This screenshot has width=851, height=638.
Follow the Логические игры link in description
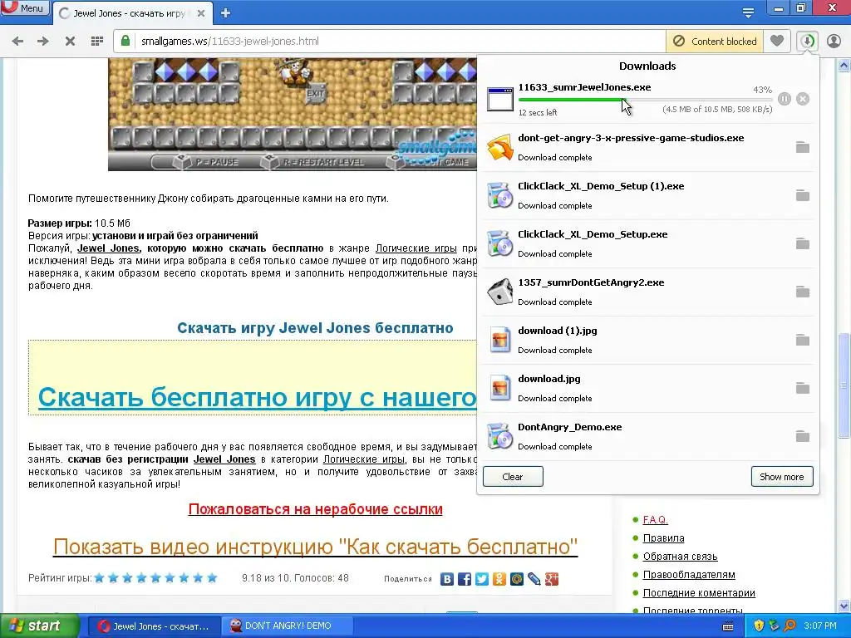[x=416, y=248]
